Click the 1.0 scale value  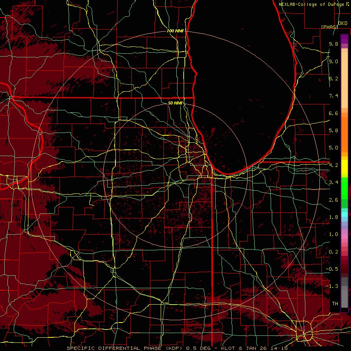333,234
